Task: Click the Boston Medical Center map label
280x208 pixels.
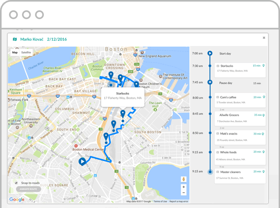Action: click(88, 149)
